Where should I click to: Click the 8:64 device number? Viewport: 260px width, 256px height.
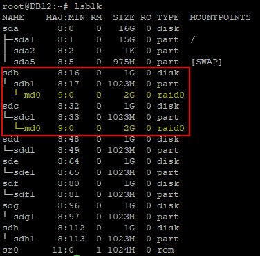click(x=68, y=161)
